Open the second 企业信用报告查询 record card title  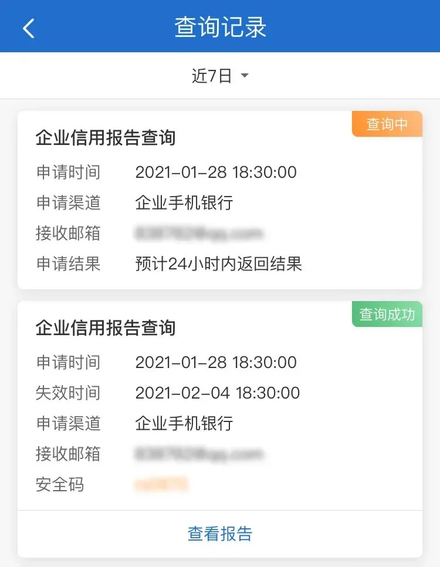coord(106,328)
